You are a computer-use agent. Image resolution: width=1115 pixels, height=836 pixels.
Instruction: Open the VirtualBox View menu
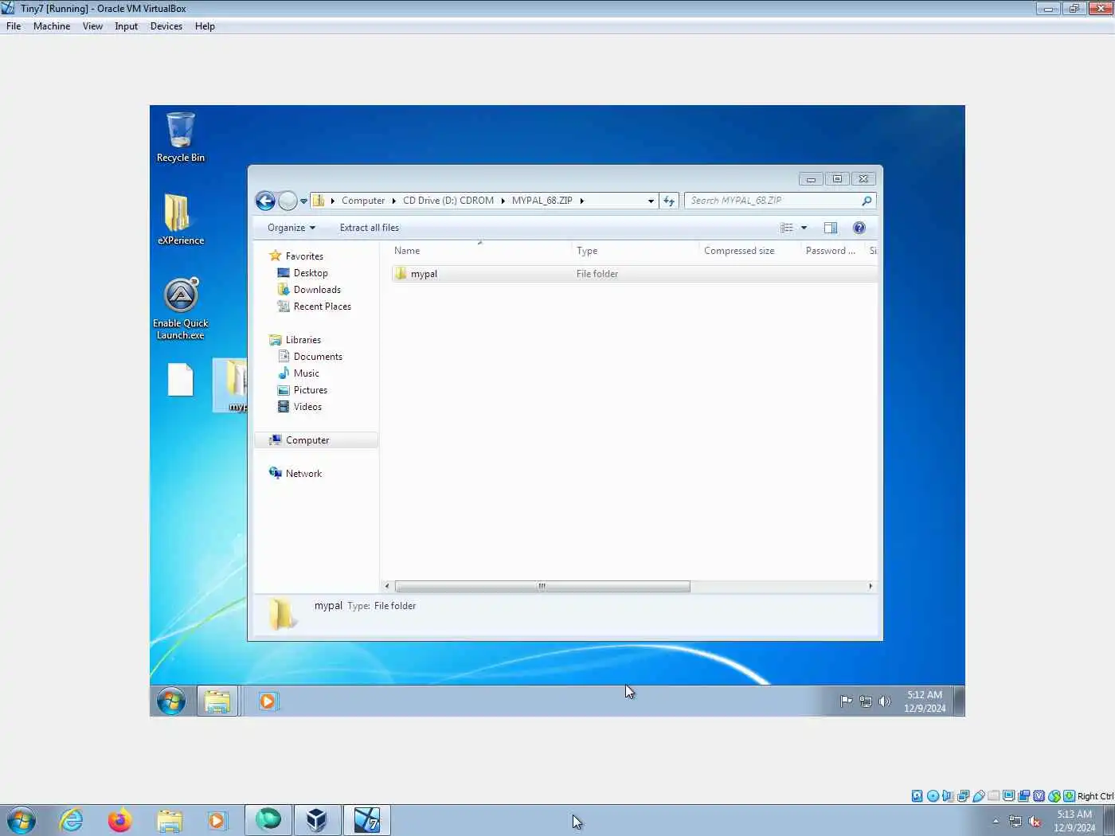tap(92, 26)
